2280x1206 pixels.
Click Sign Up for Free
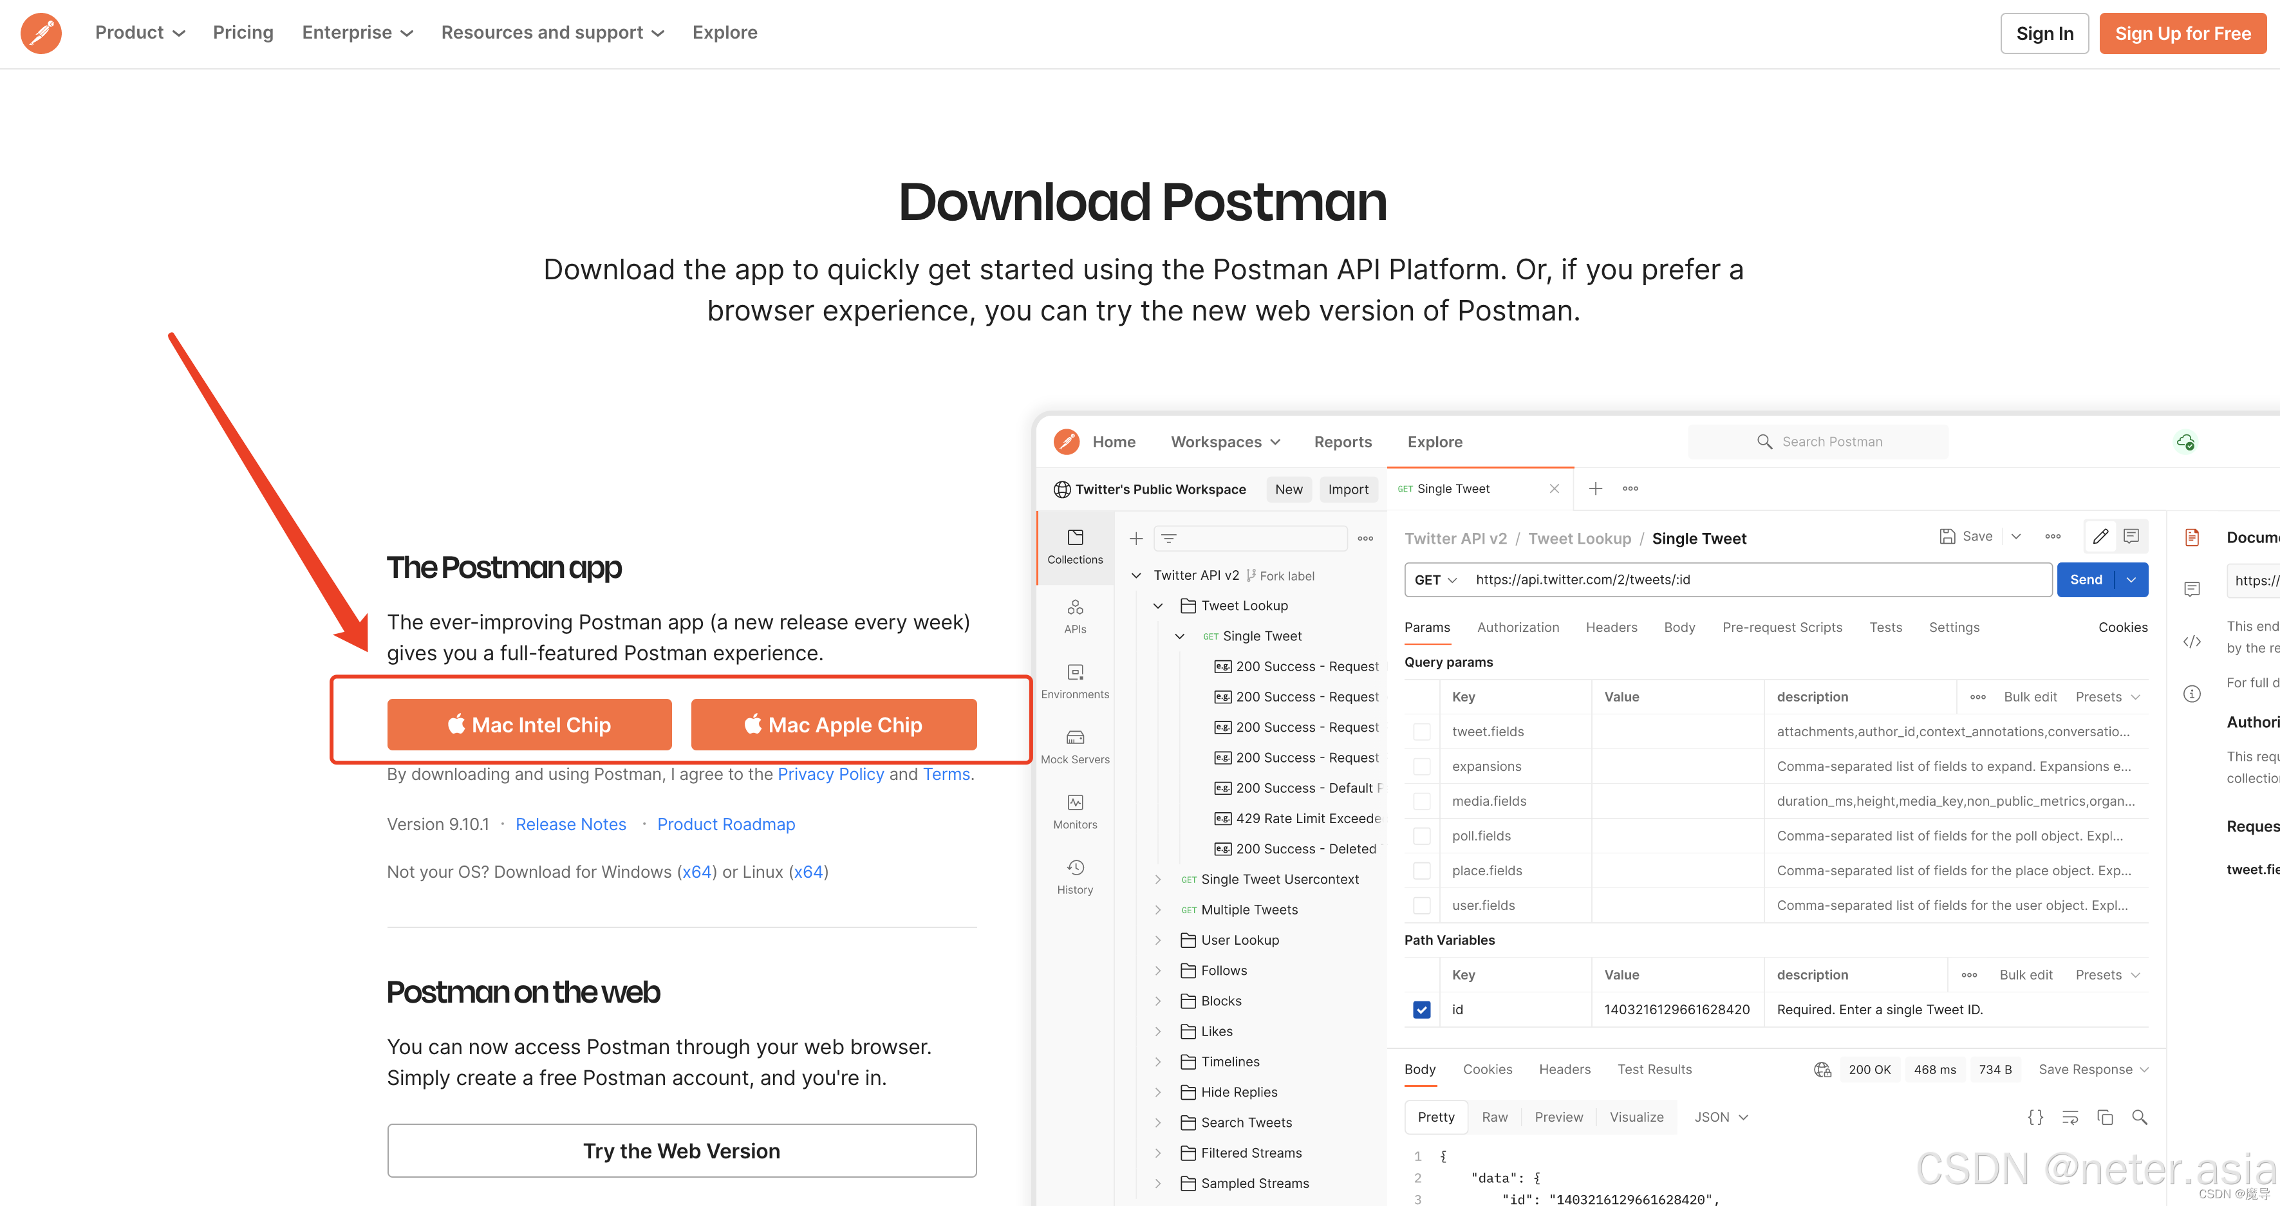(x=2182, y=33)
